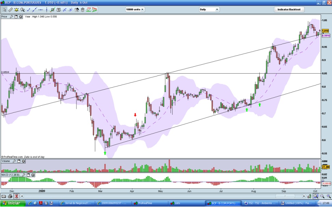Select the dotted segment drawing tool
This screenshot has width=332, height=207.
65,10
